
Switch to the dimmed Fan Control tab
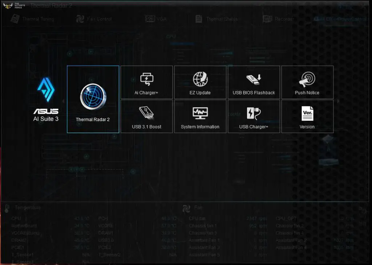[94, 19]
